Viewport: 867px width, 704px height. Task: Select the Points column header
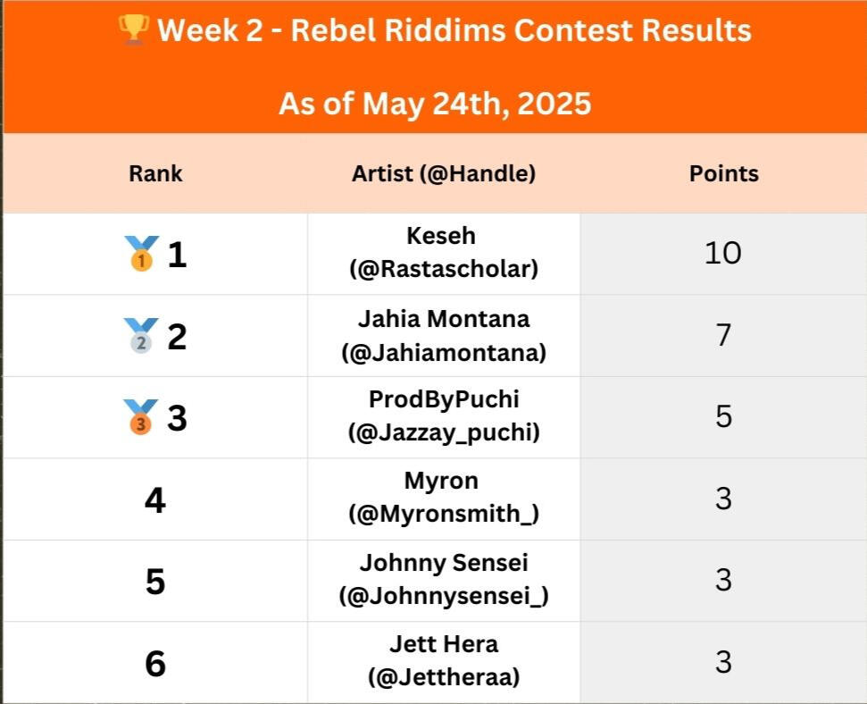tap(724, 173)
